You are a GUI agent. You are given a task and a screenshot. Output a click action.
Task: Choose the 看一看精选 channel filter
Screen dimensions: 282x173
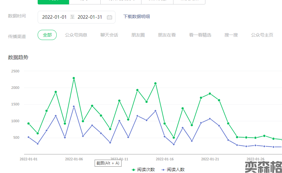tap(200, 35)
